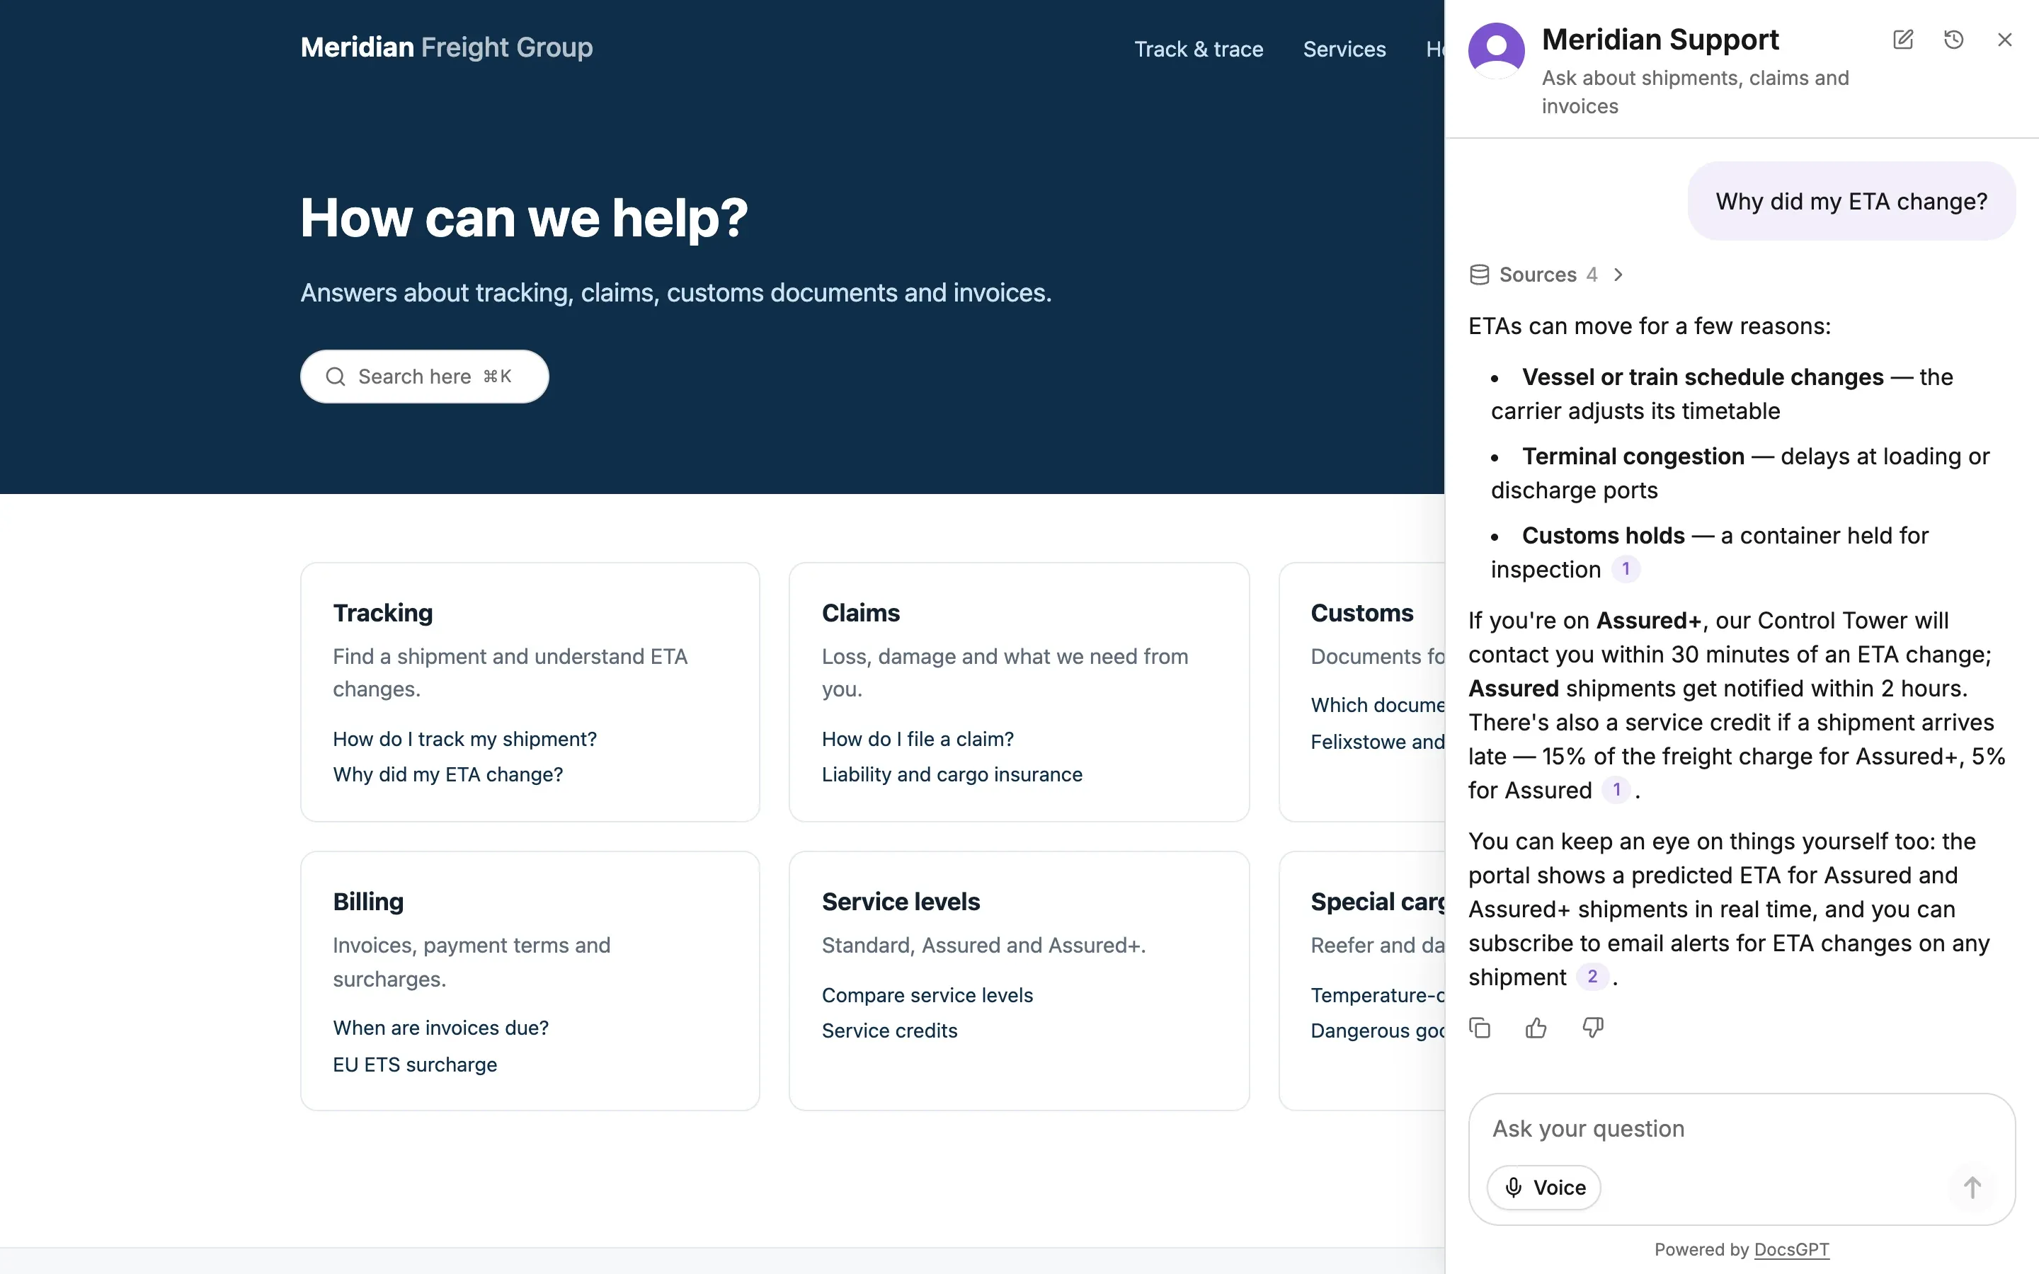This screenshot has width=2039, height=1274.
Task: Expand the Sources 4 chevron
Action: tap(1618, 275)
